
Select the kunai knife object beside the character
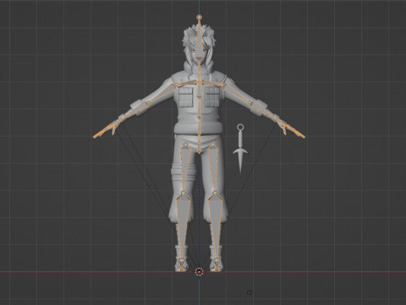click(240, 148)
